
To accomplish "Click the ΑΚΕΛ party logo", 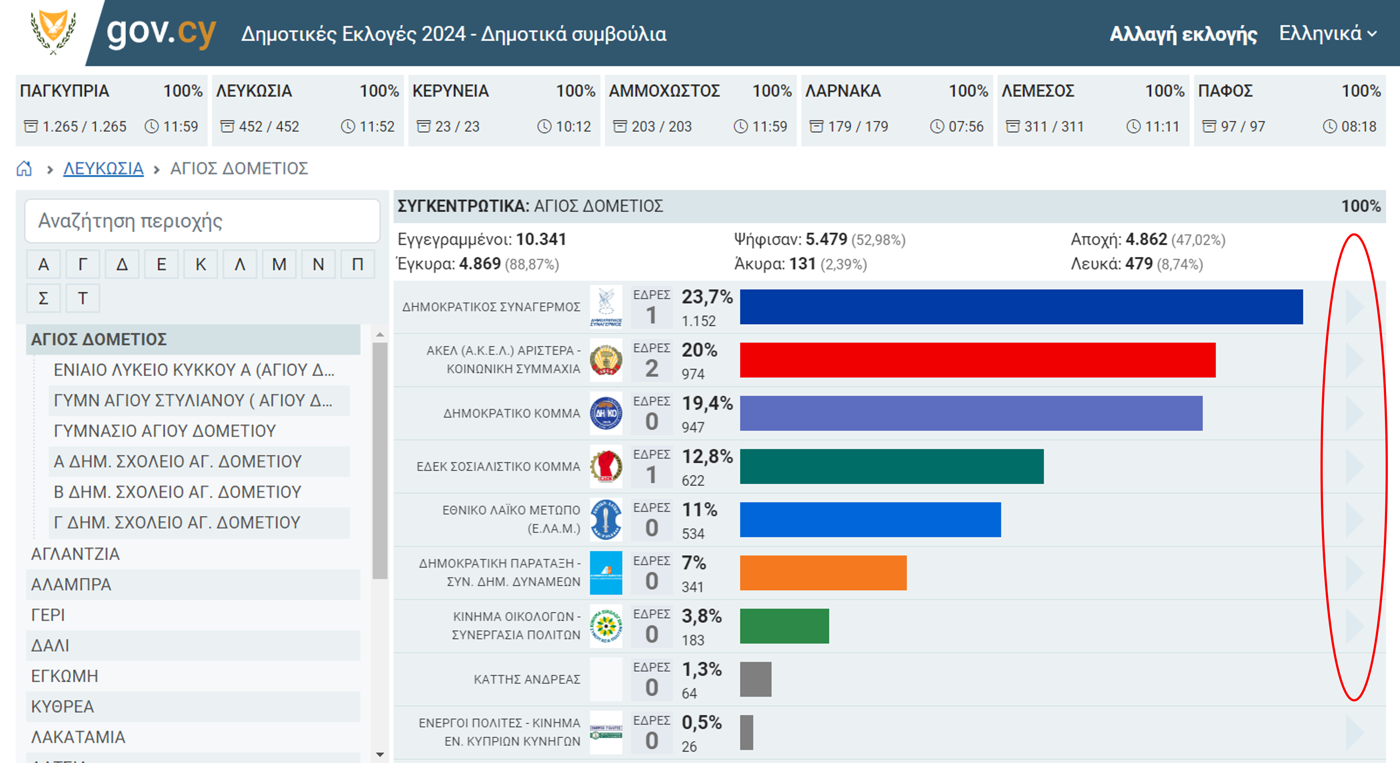I will (606, 360).
